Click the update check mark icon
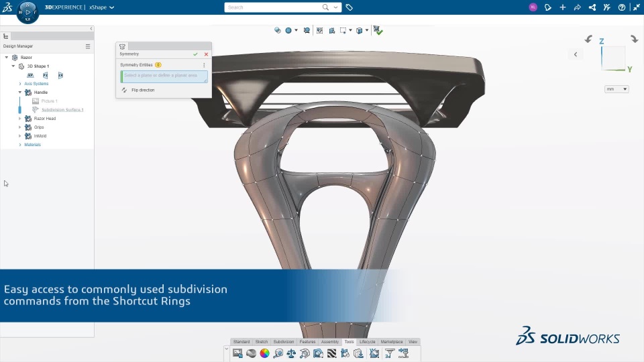644x362 pixels. click(x=378, y=30)
